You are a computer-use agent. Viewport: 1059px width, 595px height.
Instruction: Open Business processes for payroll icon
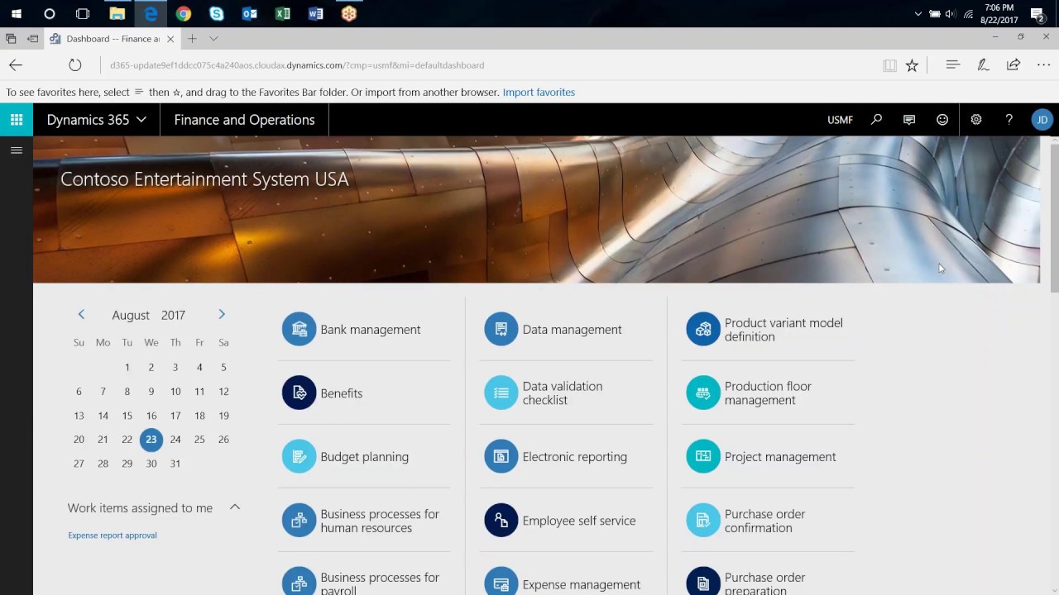point(299,582)
